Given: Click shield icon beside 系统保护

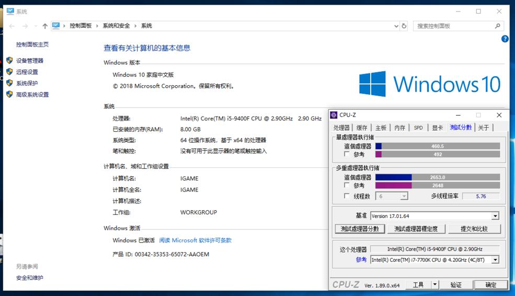Looking at the screenshot, I should (x=9, y=83).
